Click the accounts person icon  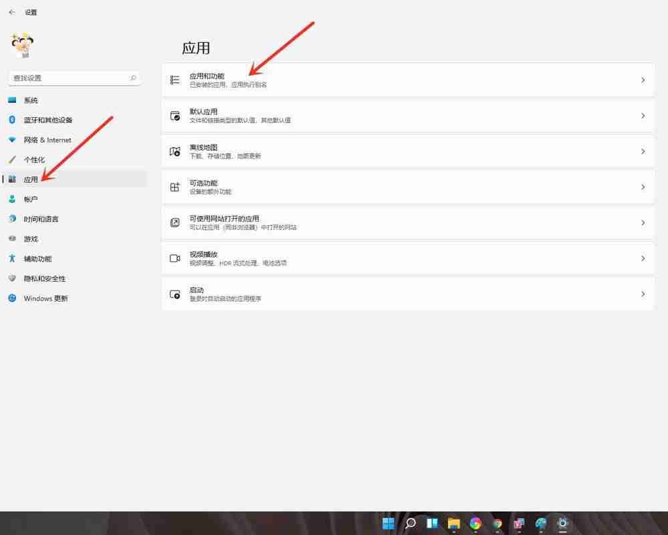tap(12, 199)
